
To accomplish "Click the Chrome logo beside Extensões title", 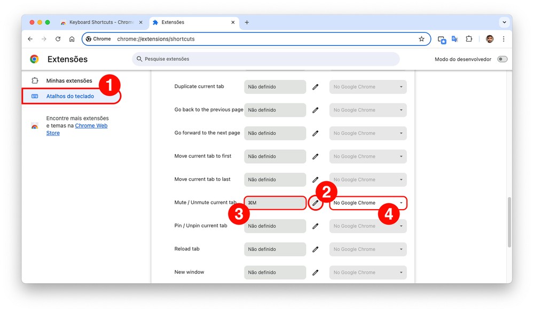I will pyautogui.click(x=34, y=59).
